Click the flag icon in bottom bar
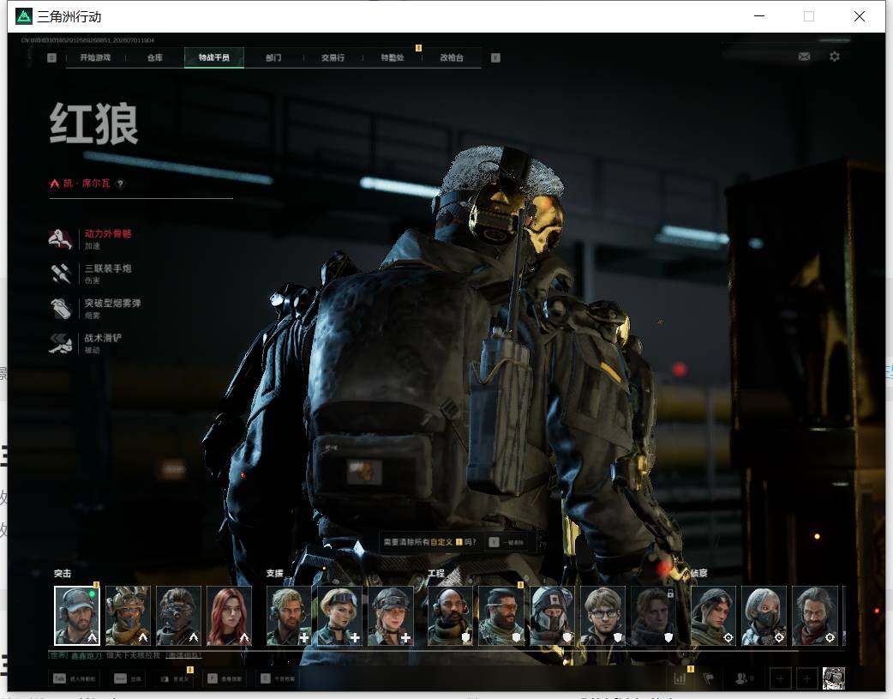This screenshot has width=893, height=699. 709,678
